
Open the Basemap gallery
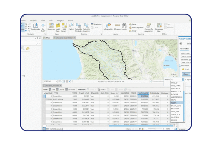tap(51, 26)
